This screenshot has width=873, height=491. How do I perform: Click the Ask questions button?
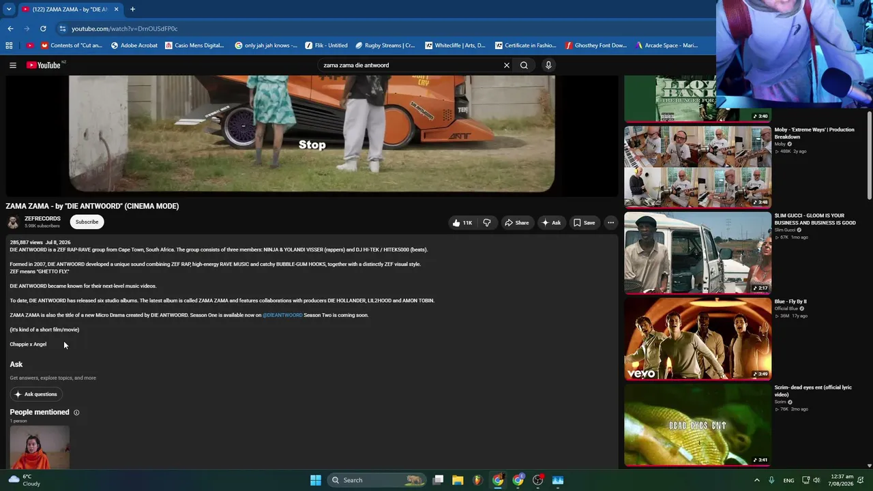click(x=35, y=394)
